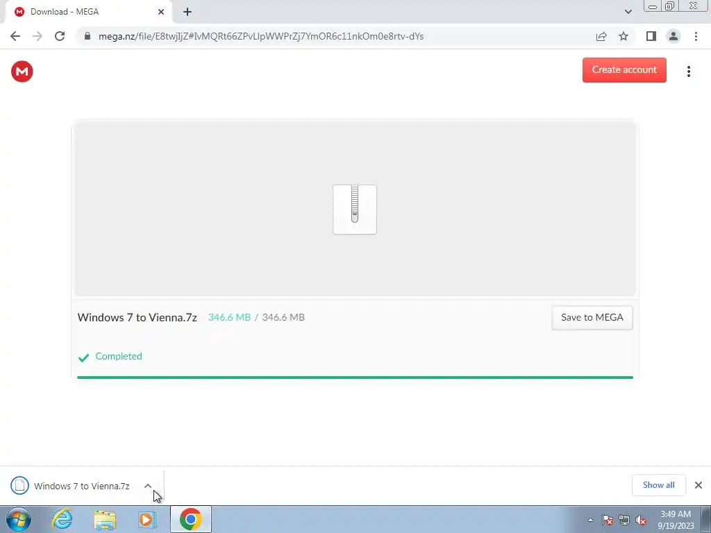Open Chrome profile avatar
711x533 pixels.
[x=674, y=36]
